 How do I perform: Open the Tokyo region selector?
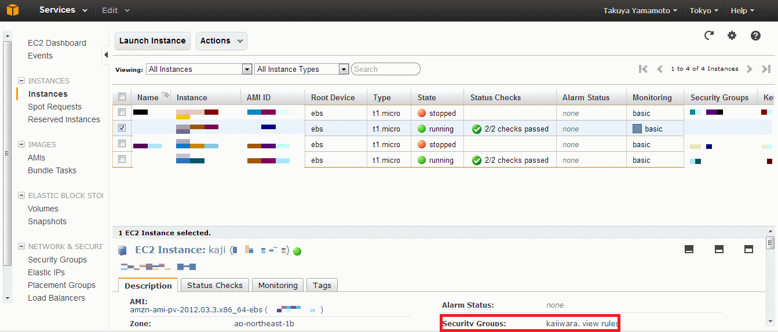pyautogui.click(x=704, y=10)
